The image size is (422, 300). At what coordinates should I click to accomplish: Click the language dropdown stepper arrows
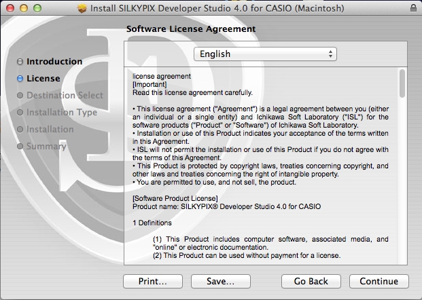(x=330, y=54)
